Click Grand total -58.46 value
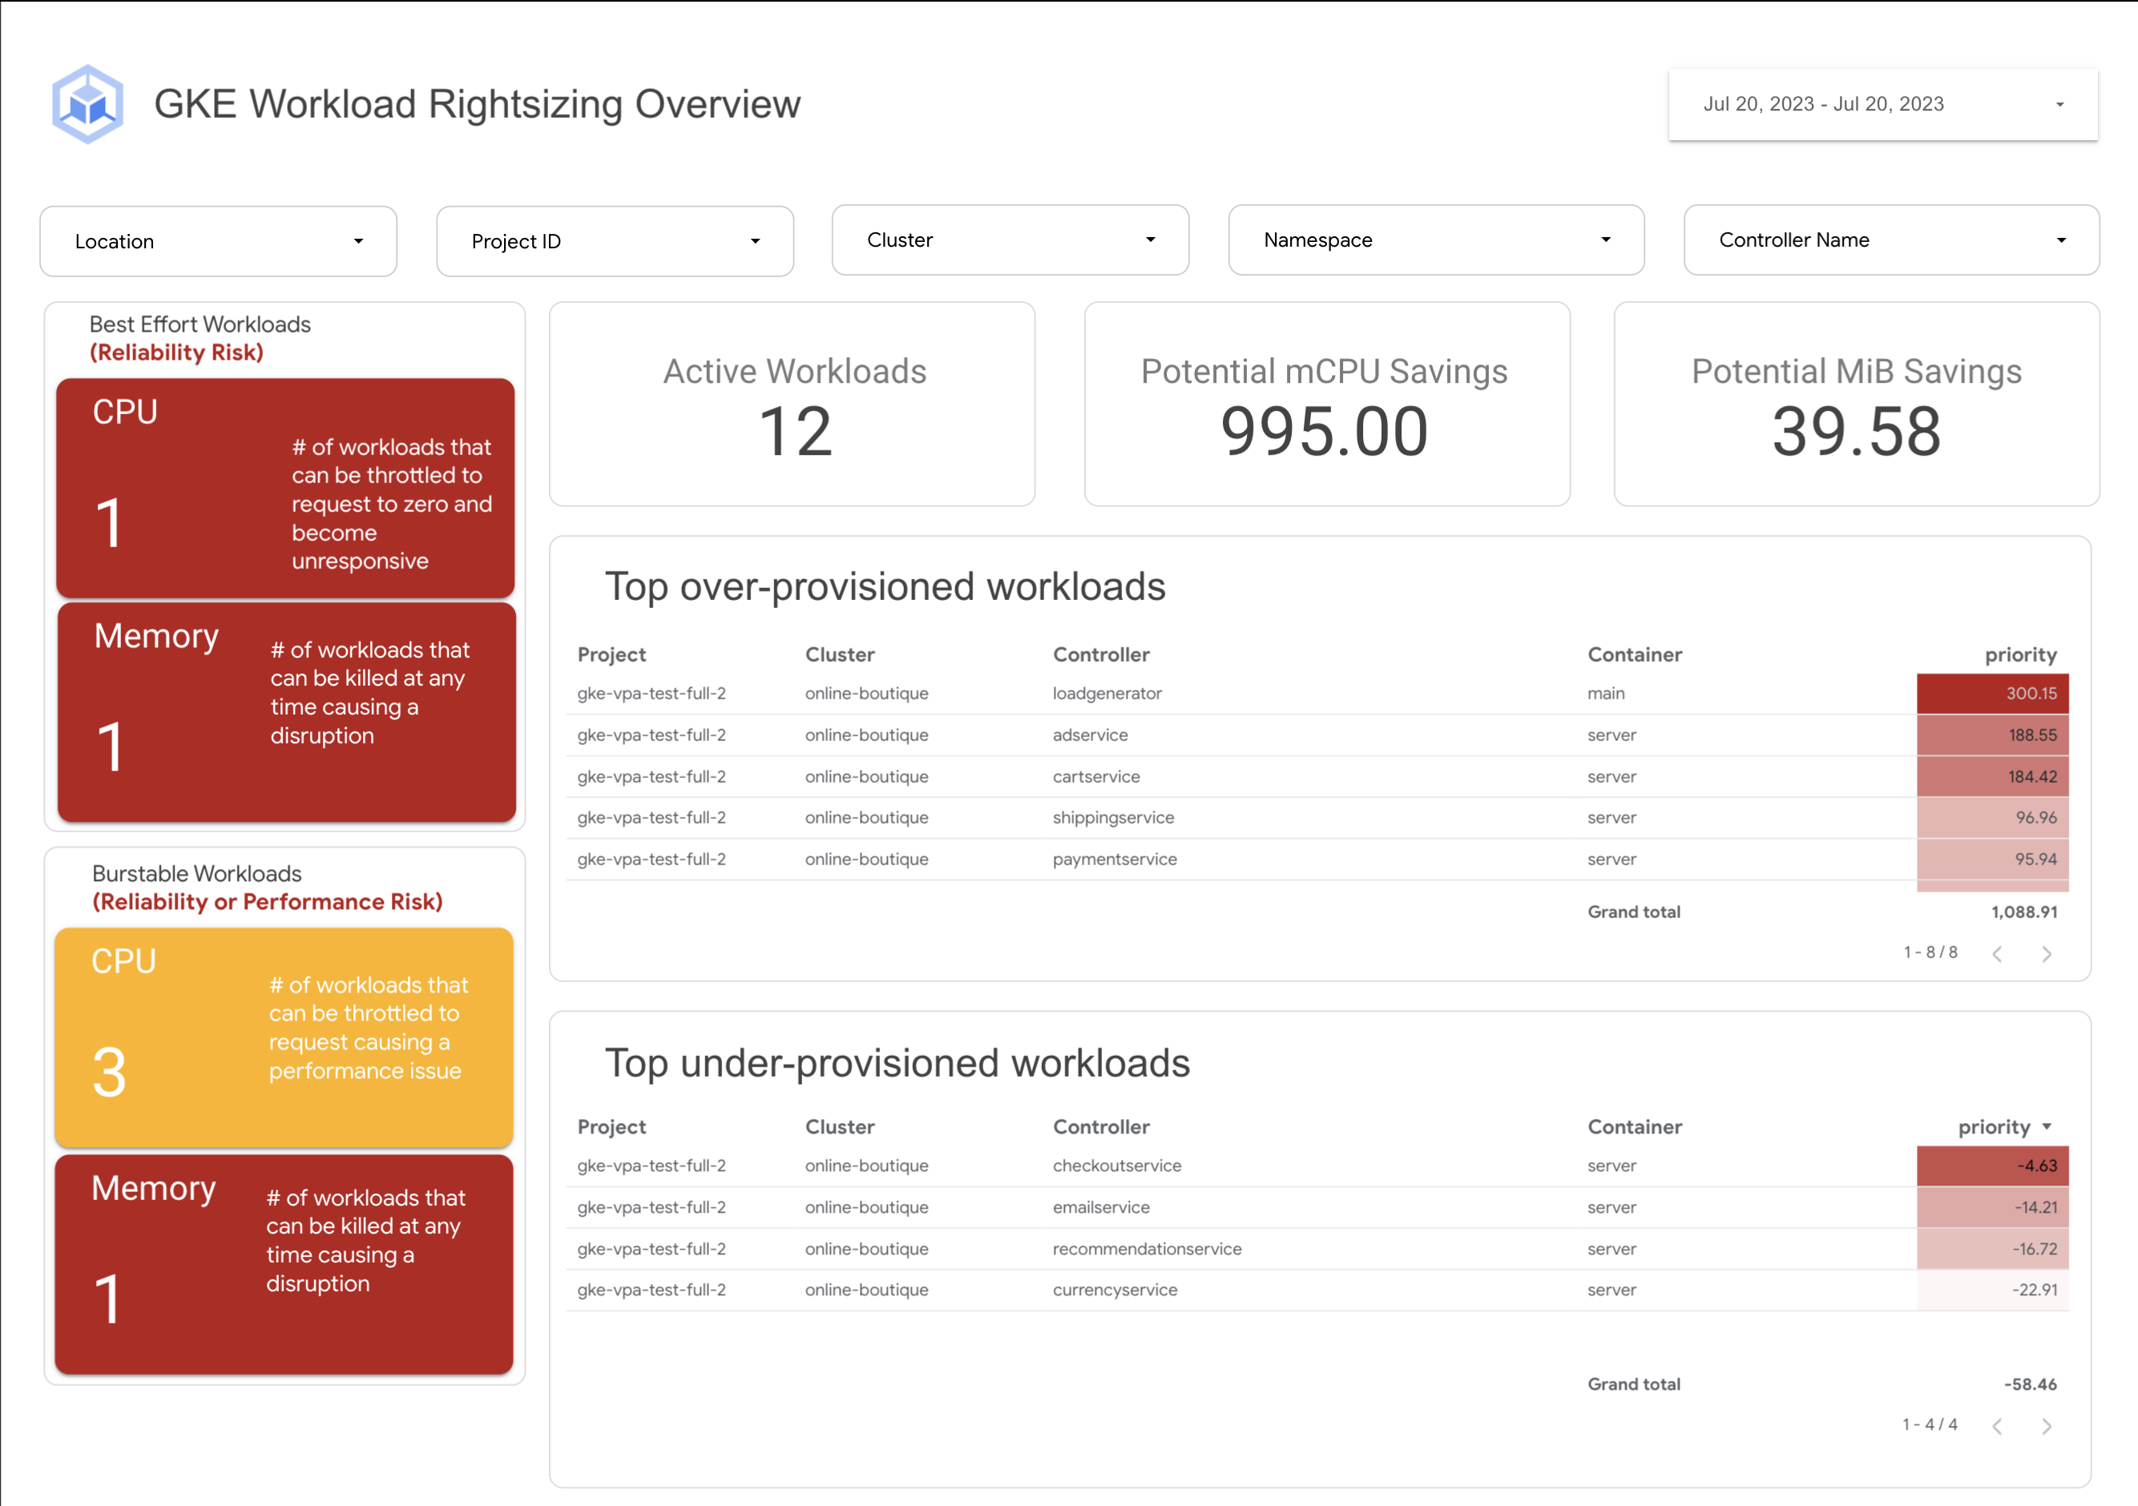 click(2030, 1384)
